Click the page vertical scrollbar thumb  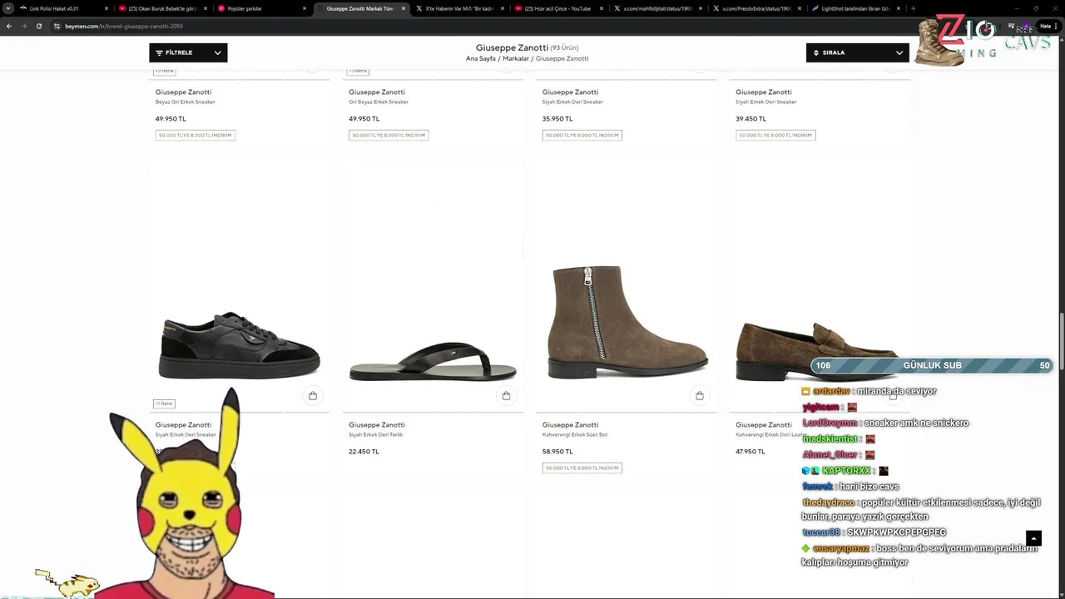pos(1061,339)
